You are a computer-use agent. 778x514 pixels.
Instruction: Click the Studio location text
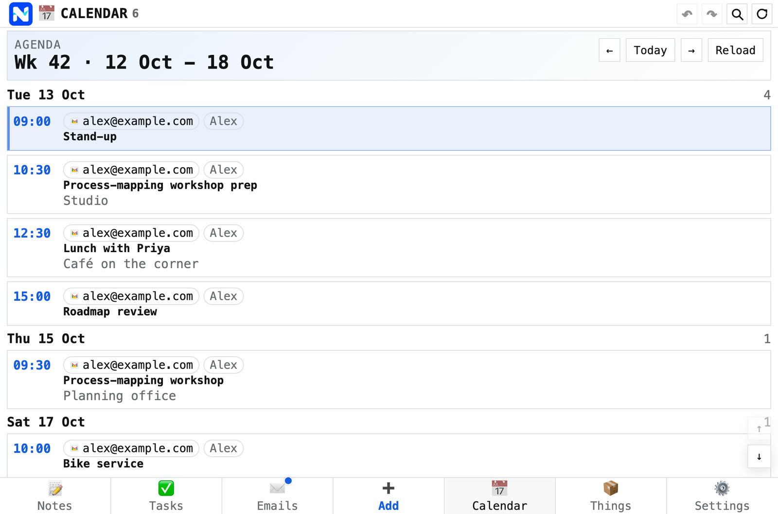tap(86, 201)
